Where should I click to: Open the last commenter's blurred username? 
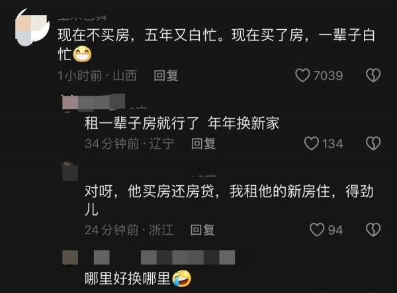pos(164,257)
